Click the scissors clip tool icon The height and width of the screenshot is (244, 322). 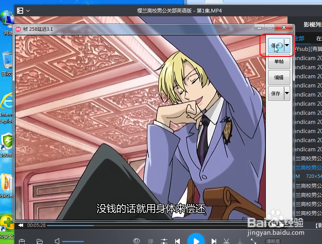pos(226,241)
